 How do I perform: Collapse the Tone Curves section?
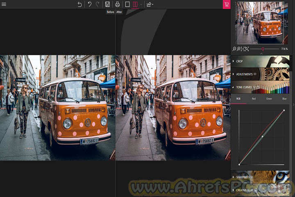point(260,87)
